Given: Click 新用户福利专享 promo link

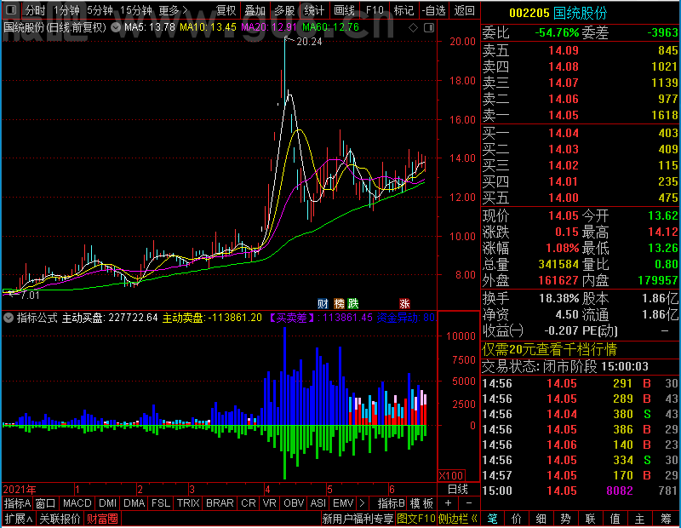Looking at the screenshot, I should click(x=358, y=519).
